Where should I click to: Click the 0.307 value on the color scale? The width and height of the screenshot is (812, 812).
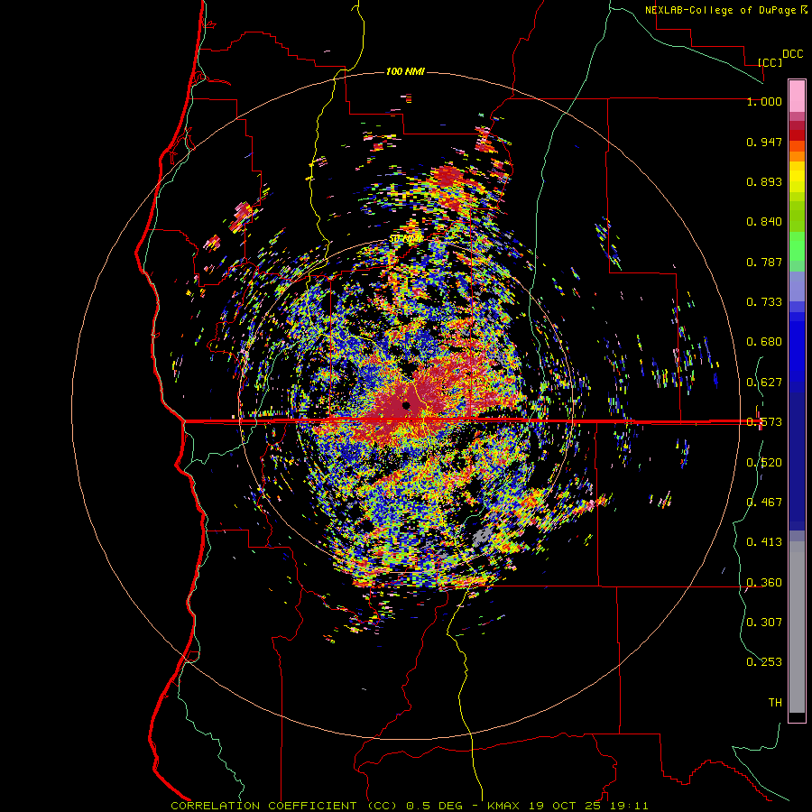click(764, 623)
